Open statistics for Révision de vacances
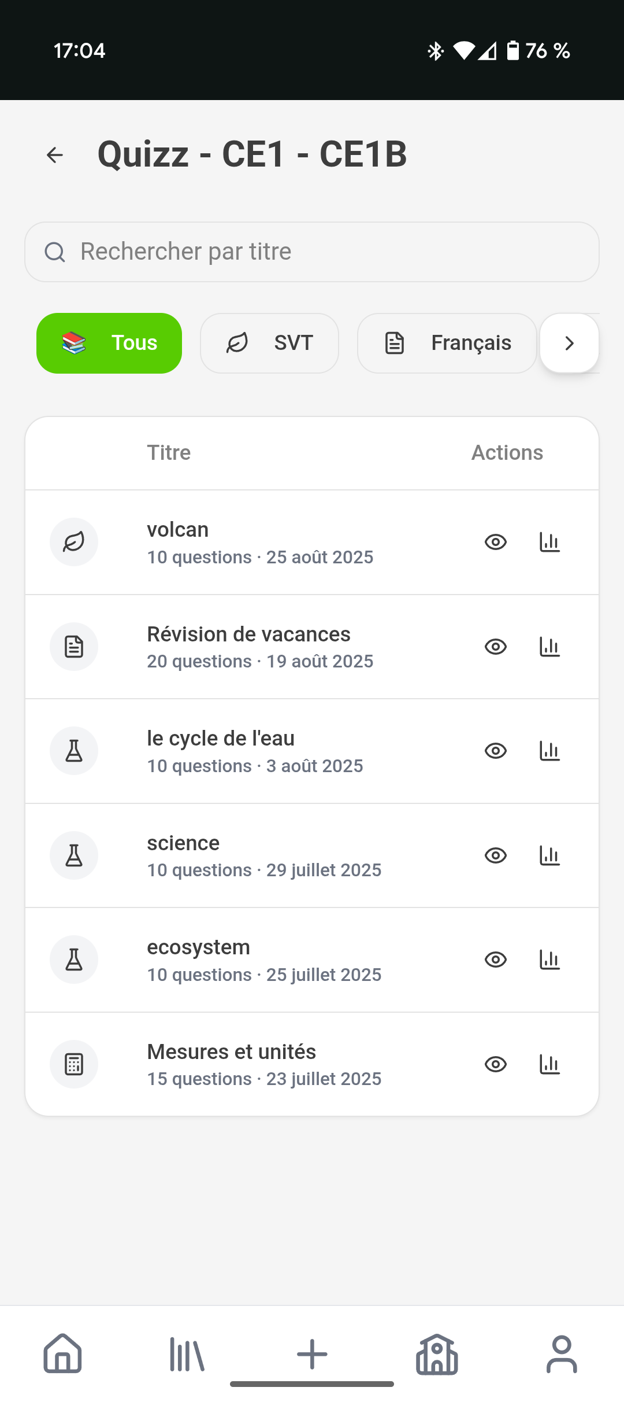The image size is (624, 1402). point(549,647)
